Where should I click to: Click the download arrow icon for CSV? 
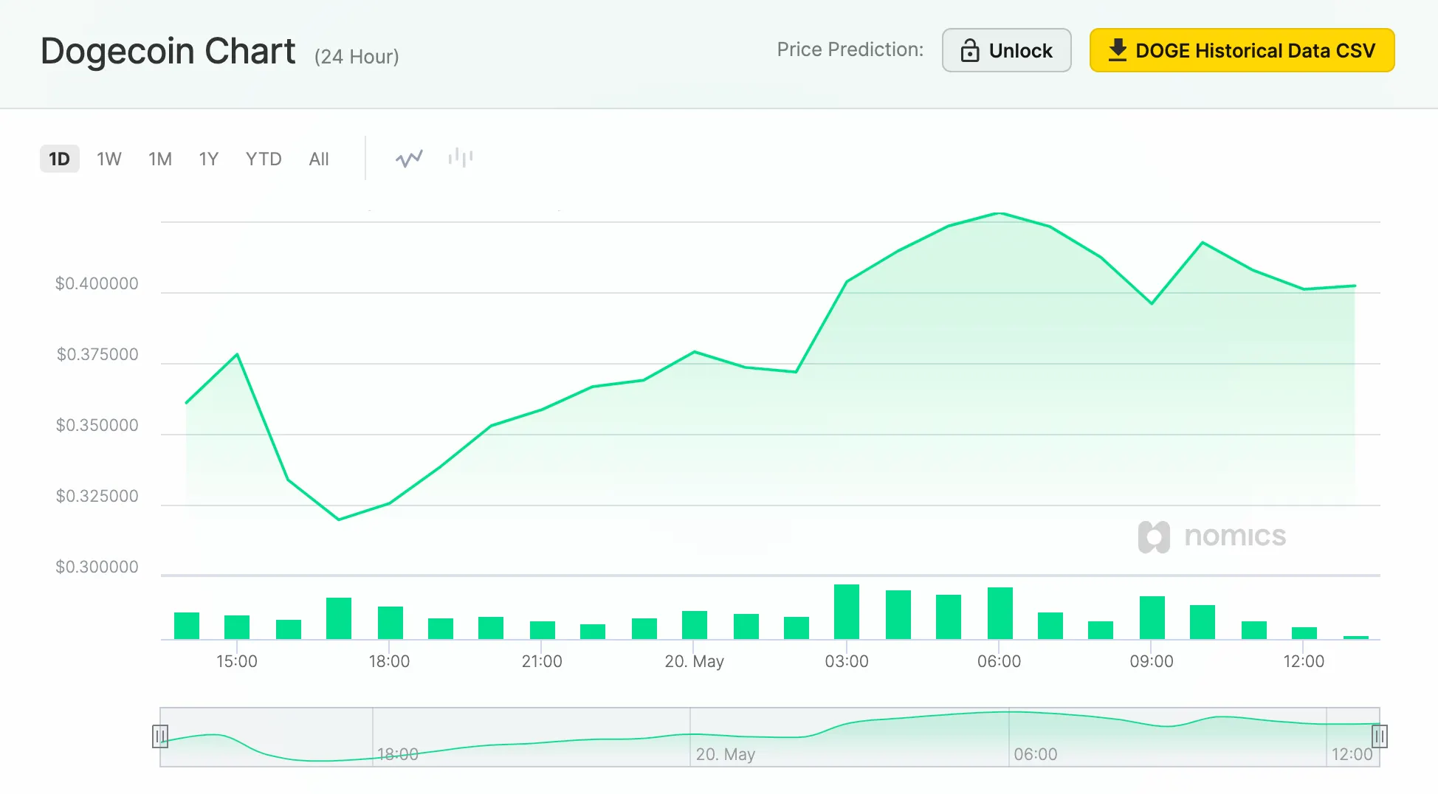point(1118,50)
